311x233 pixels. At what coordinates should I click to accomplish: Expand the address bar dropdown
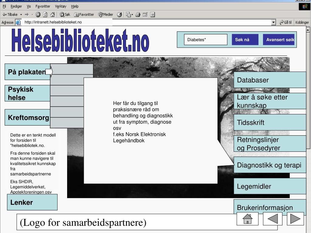point(274,22)
